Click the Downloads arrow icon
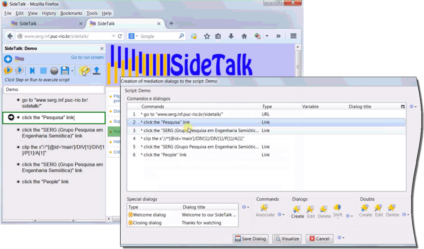Image resolution: width=424 pixels, height=249 pixels. [231, 36]
